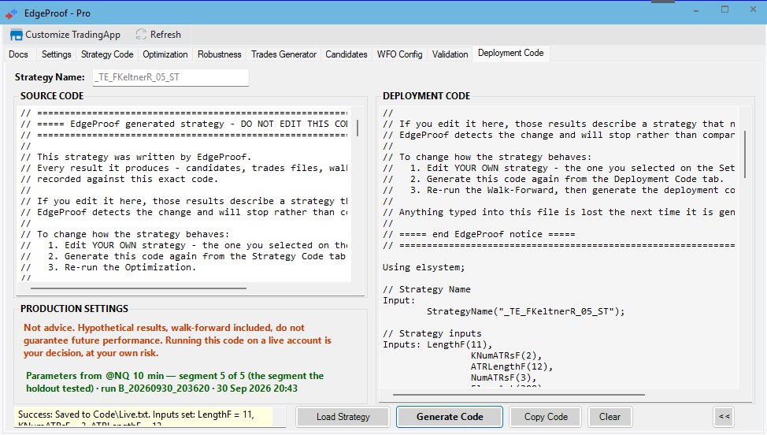Click the 'Inputs: LengthF(11),' line

click(437, 344)
